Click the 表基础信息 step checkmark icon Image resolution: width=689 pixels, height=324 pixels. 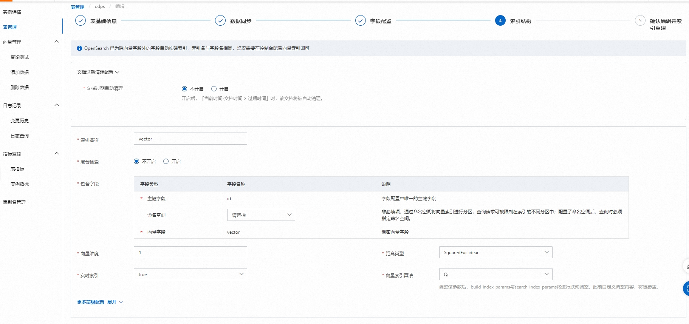[x=81, y=20]
